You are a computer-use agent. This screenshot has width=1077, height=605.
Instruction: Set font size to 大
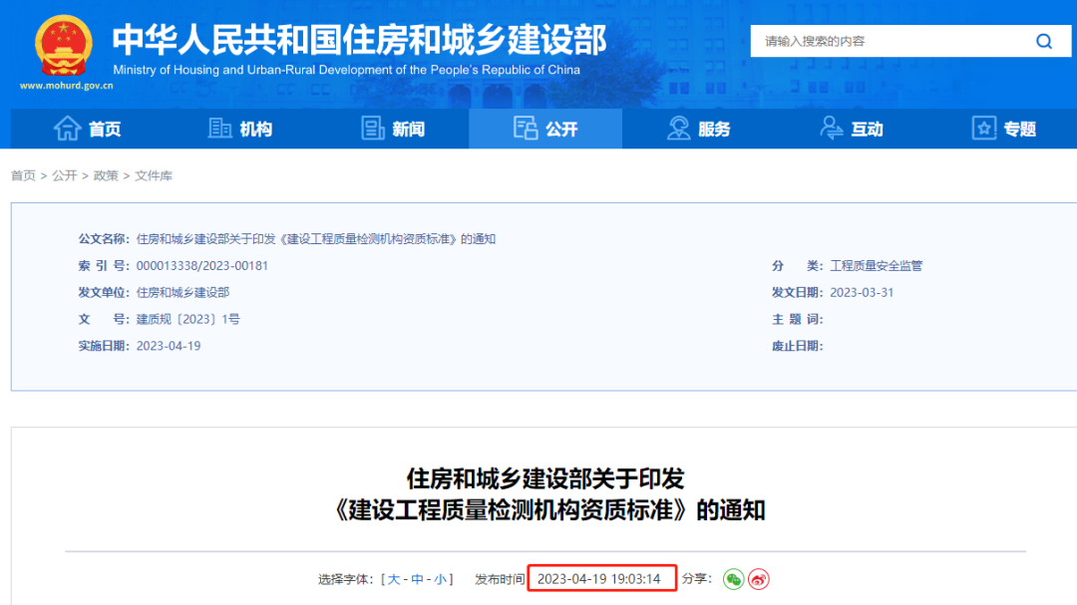click(393, 578)
